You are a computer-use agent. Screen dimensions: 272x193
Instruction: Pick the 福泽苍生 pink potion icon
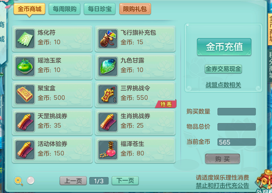tap(108, 150)
